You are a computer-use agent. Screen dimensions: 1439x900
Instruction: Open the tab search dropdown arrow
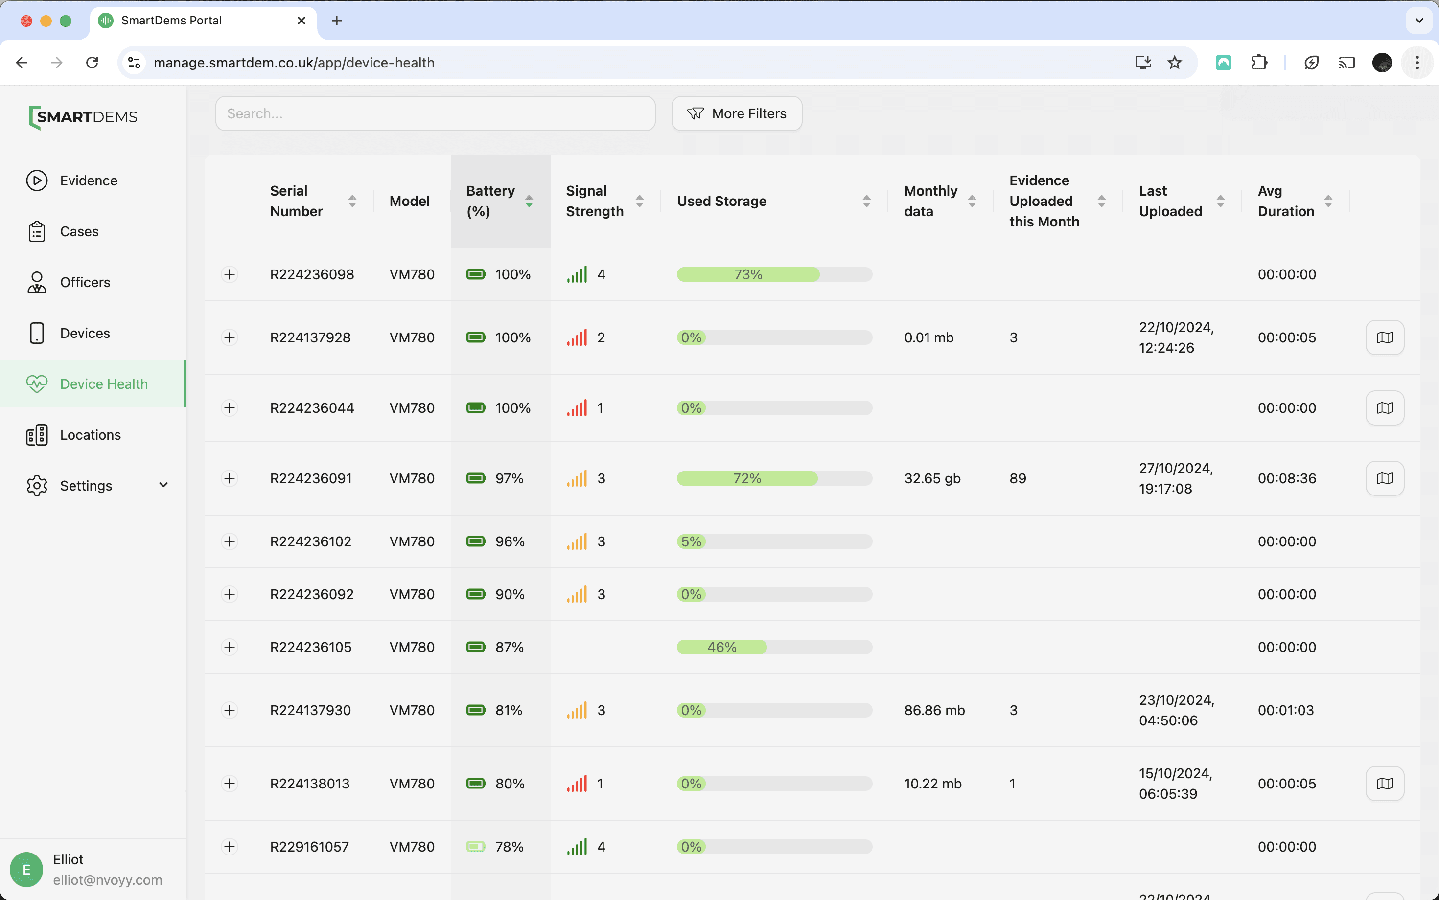1419,21
